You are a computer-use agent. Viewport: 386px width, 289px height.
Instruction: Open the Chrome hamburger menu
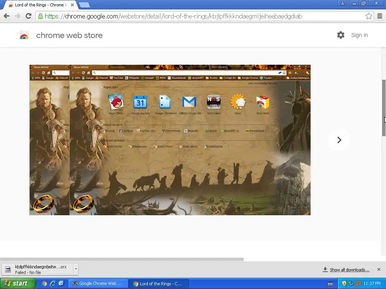tap(380, 16)
